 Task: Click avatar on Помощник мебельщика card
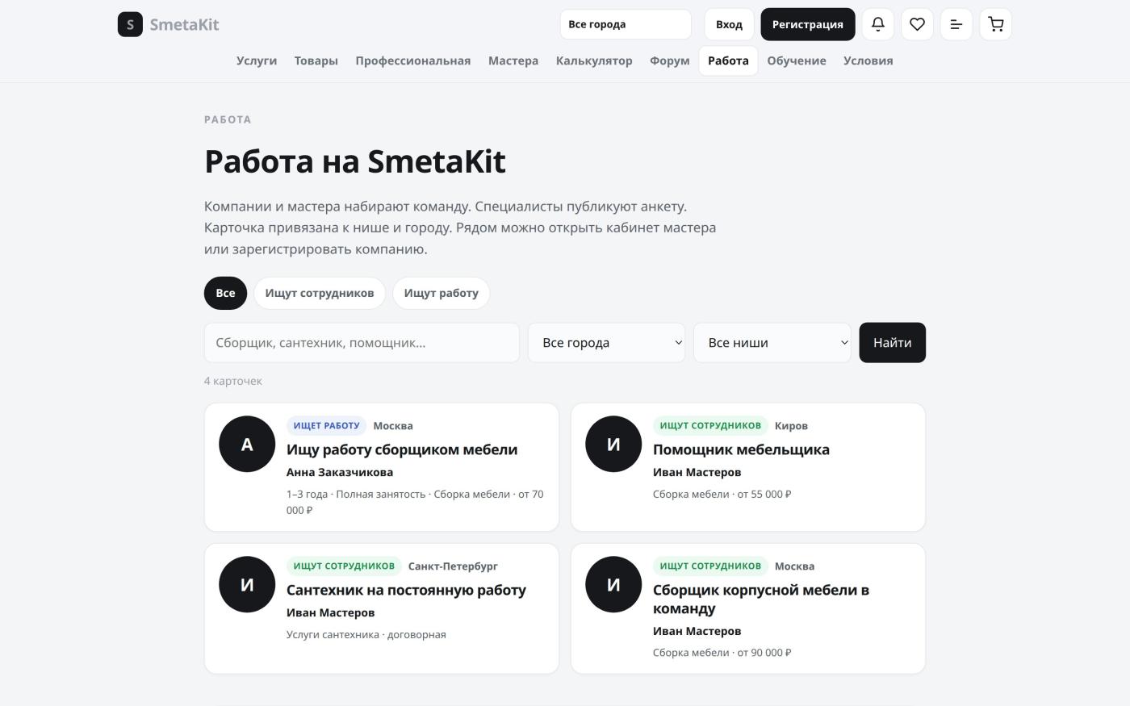click(x=613, y=444)
